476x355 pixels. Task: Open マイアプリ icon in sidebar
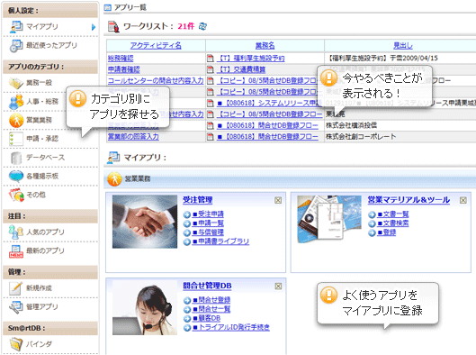point(16,27)
